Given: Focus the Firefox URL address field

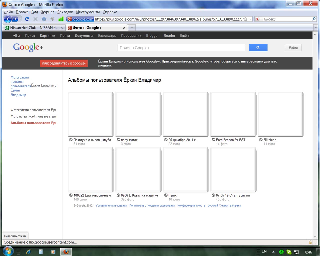Looking at the screenshot, I should [168, 19].
